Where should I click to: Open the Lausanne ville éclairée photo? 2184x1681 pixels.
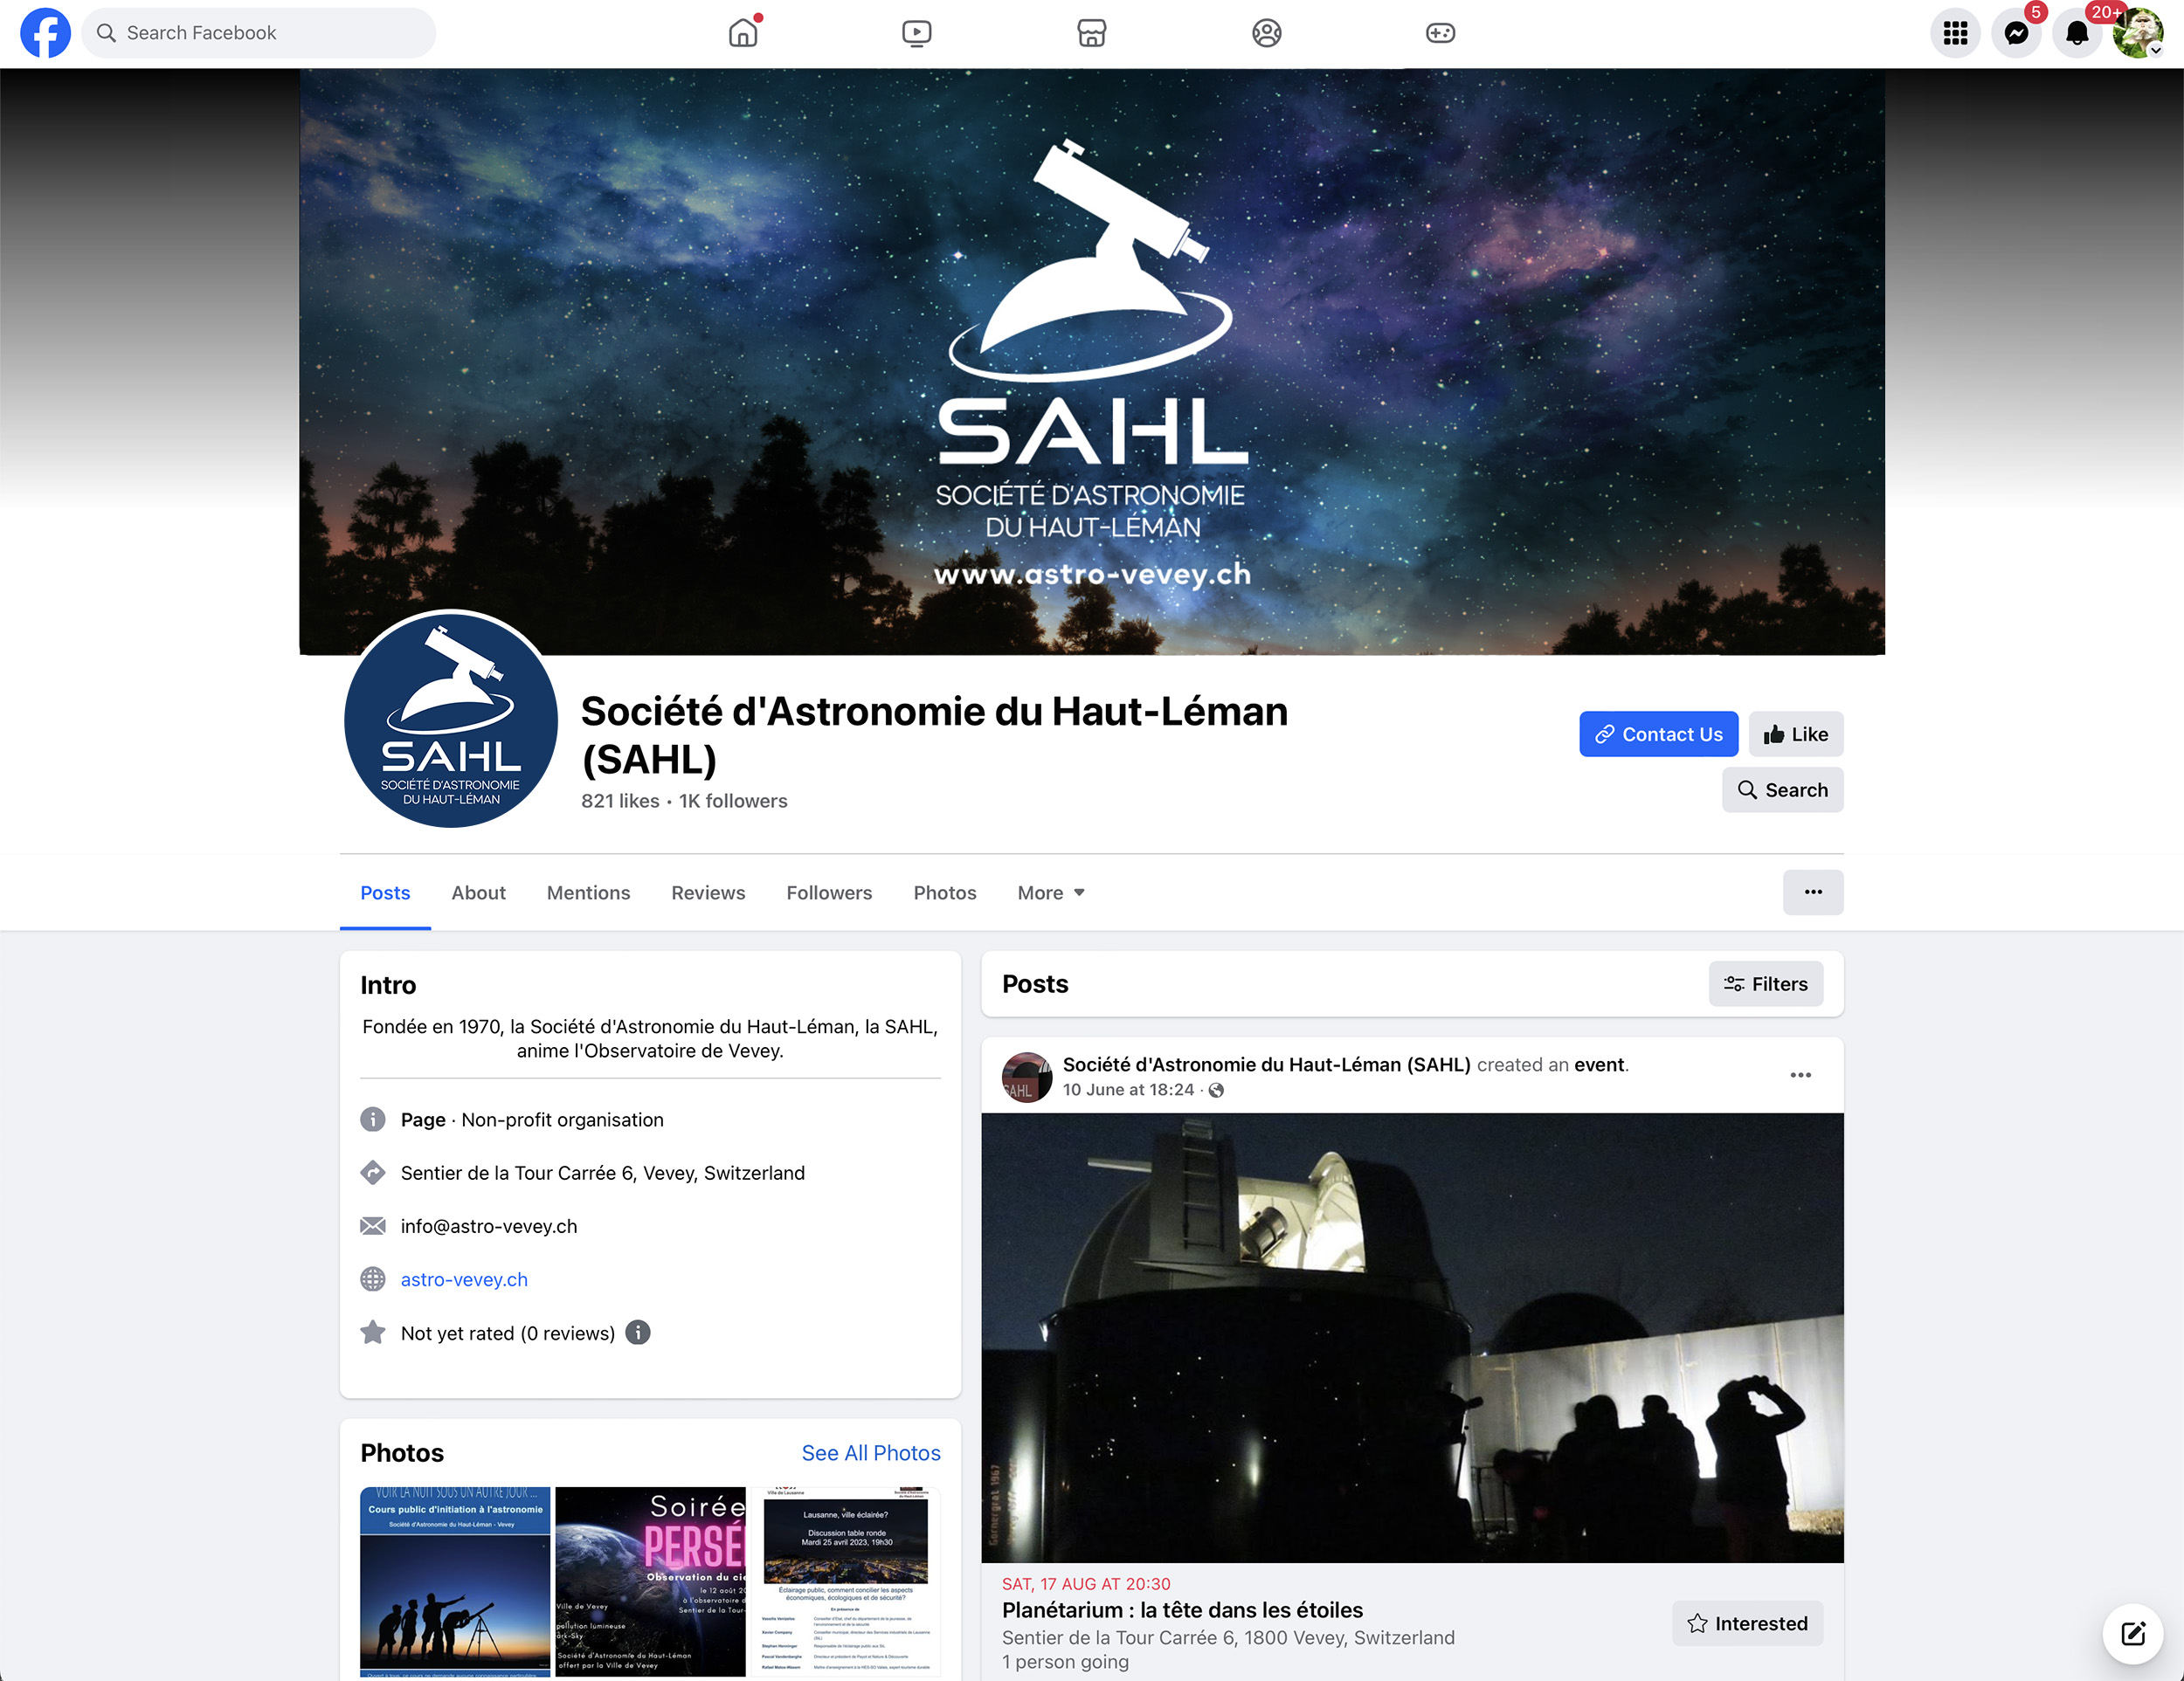pos(846,1582)
